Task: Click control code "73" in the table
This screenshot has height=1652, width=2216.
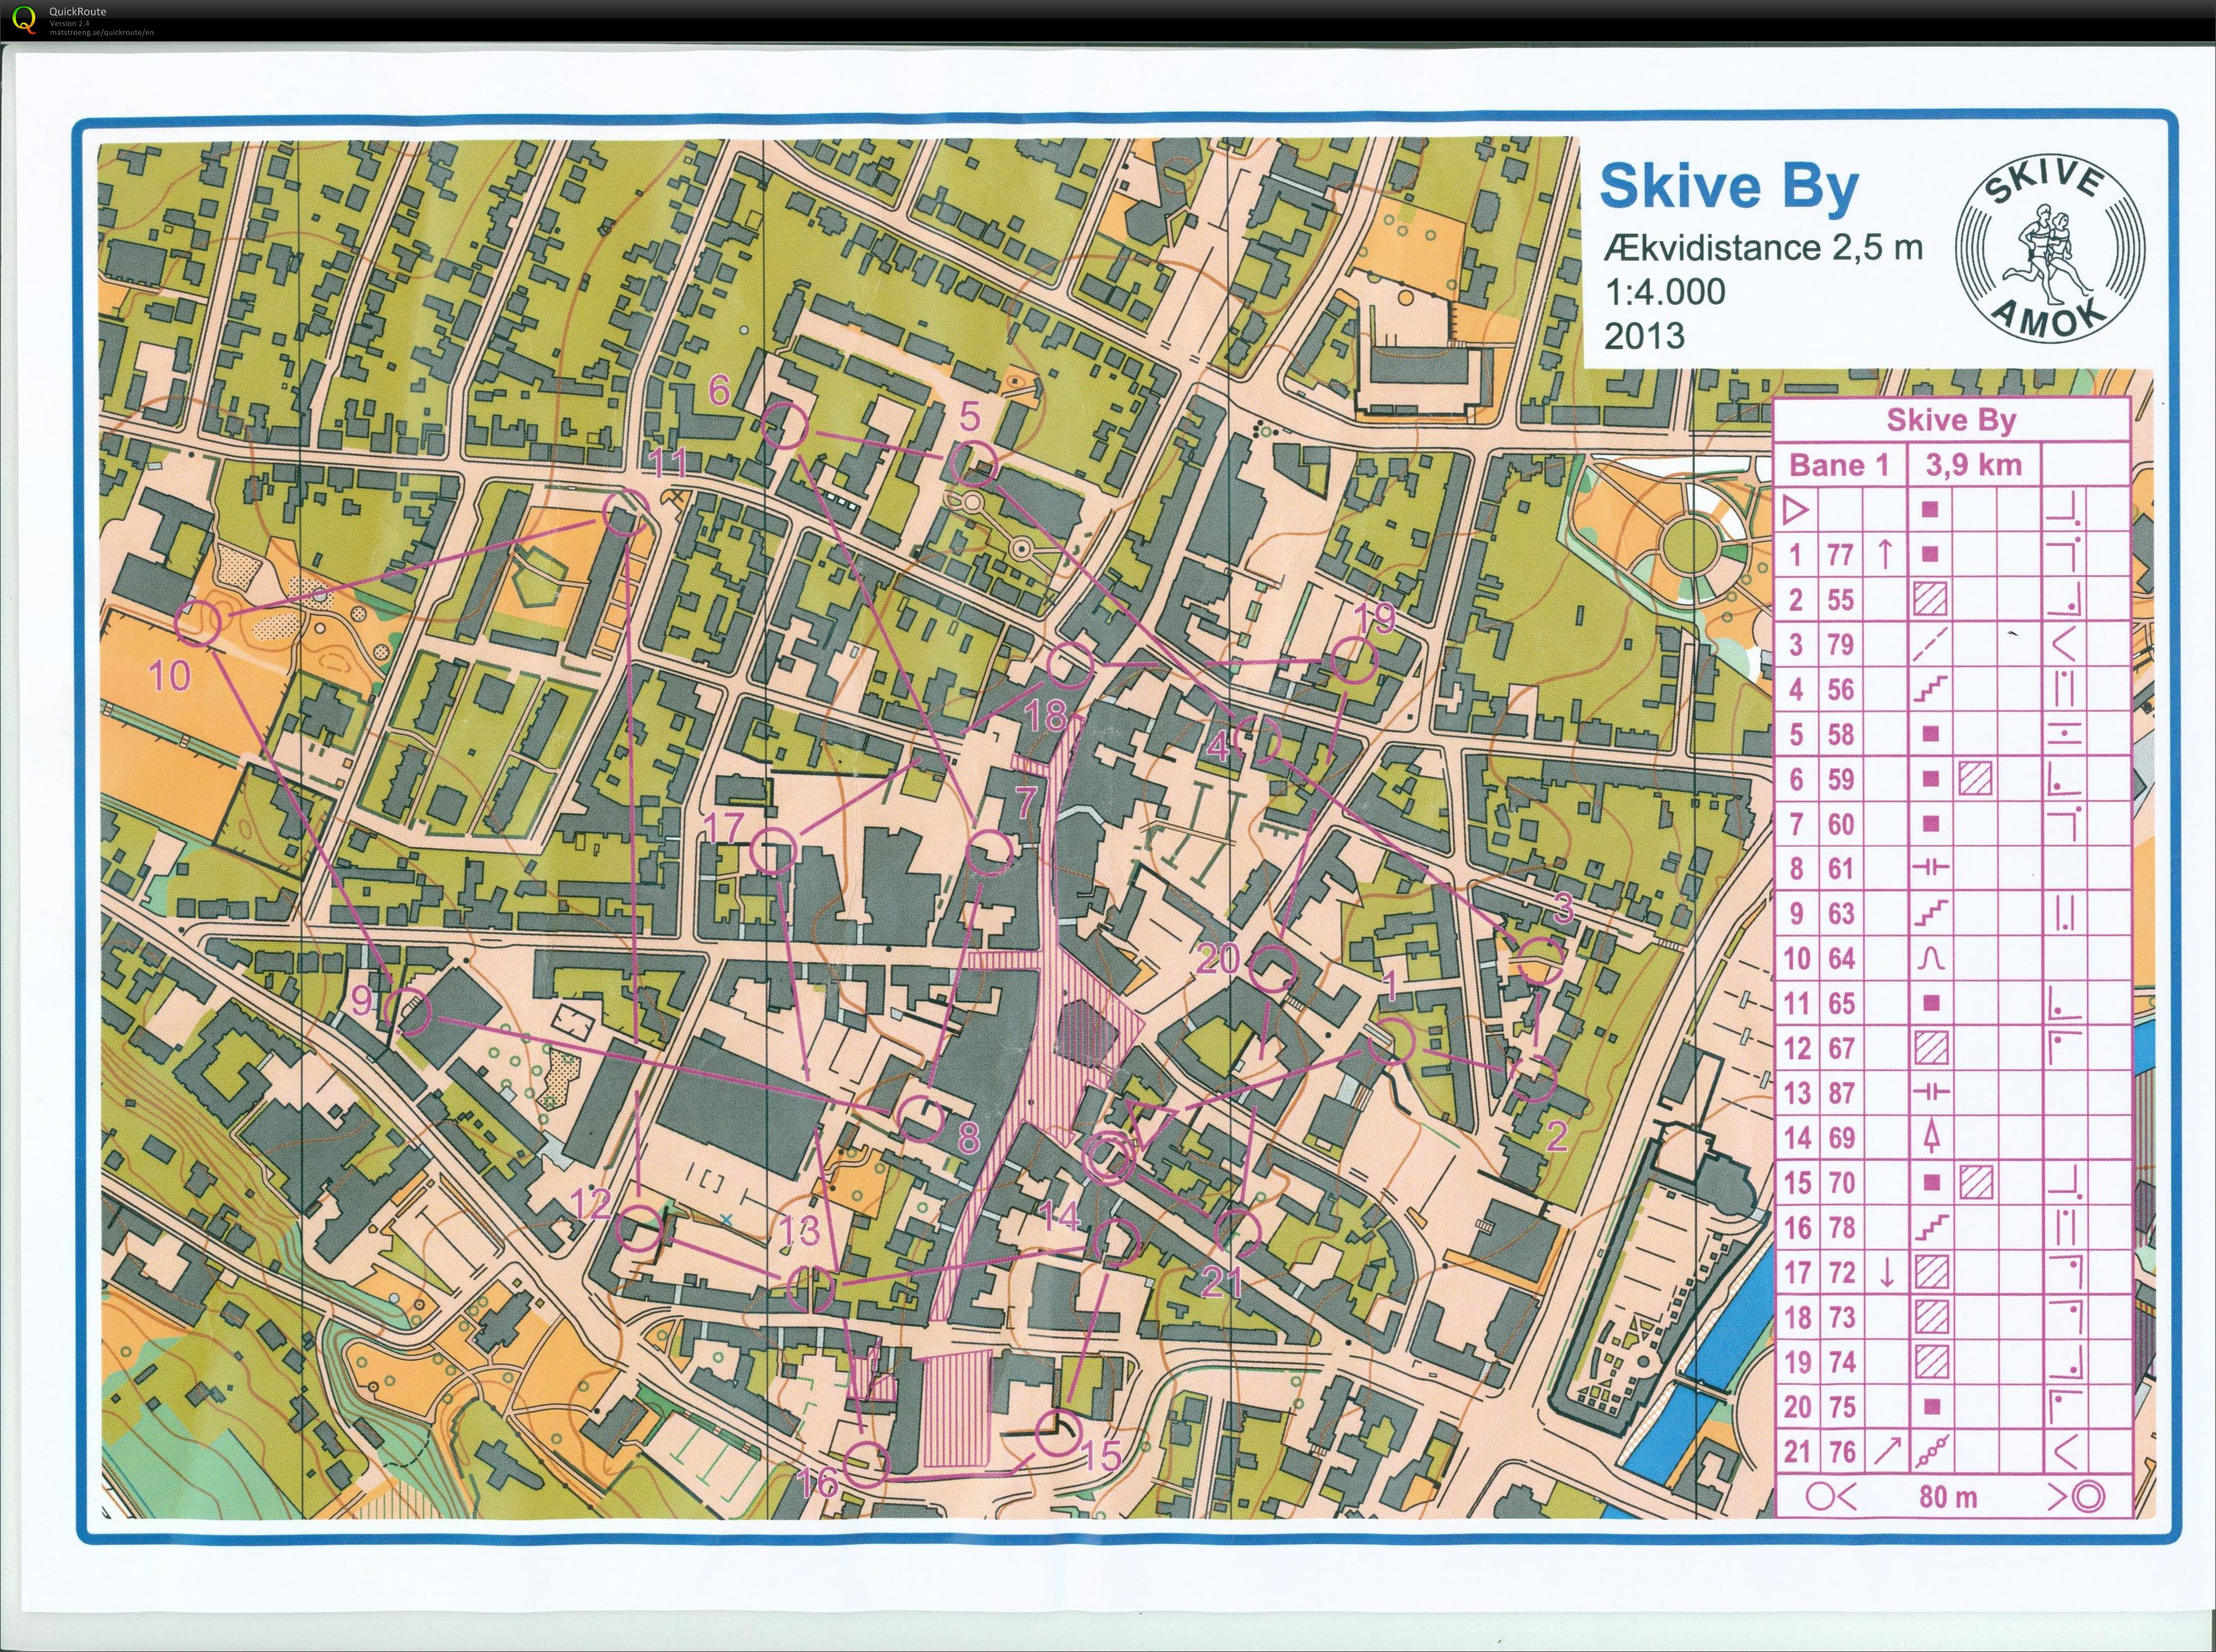Action: pos(1840,1317)
